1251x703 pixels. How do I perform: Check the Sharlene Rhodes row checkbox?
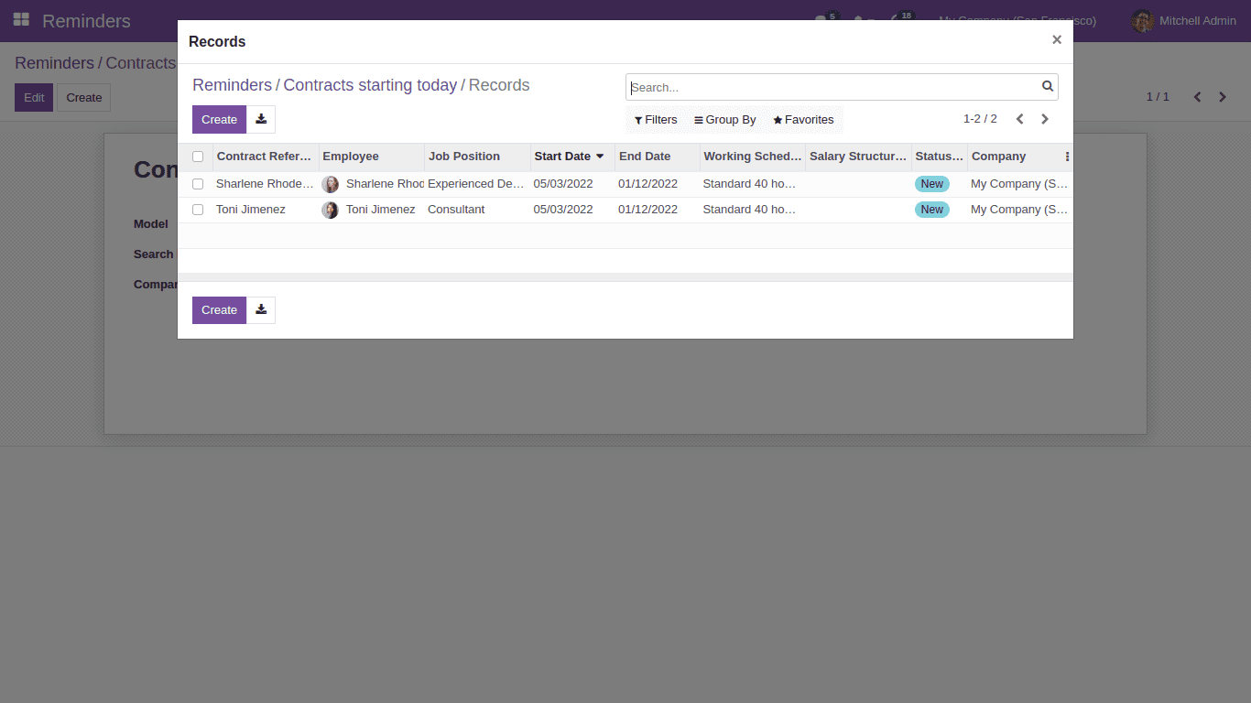point(197,183)
